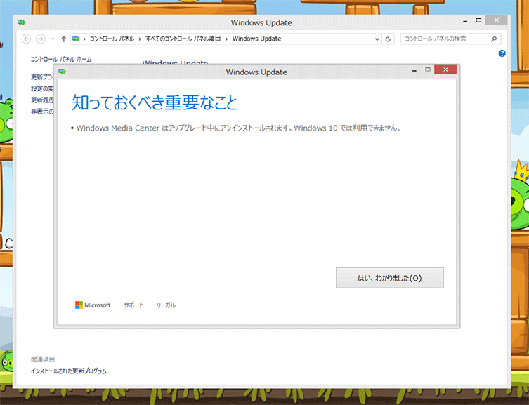Open the サポート link in dialog footer
The image size is (529, 405).
[x=133, y=305]
